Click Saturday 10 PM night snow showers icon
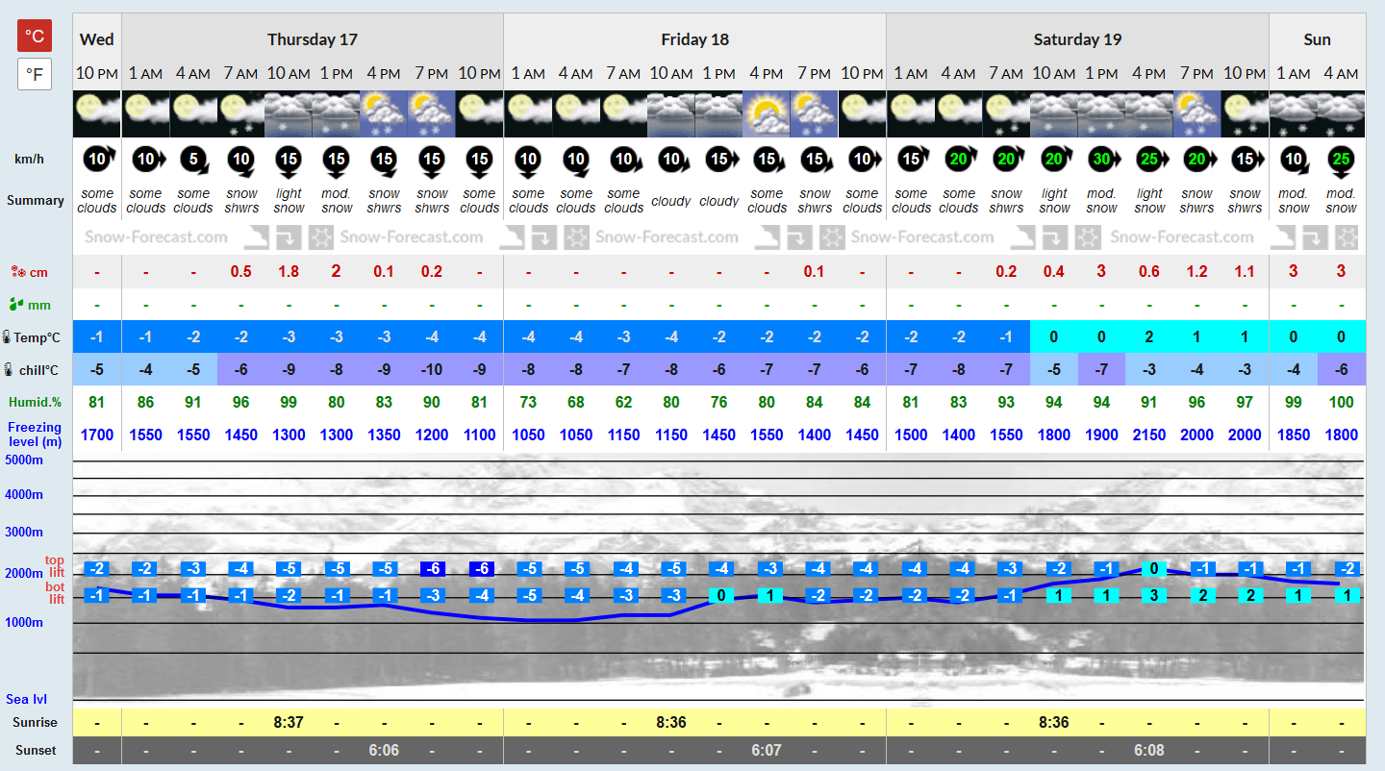The width and height of the screenshot is (1385, 771). (x=1245, y=114)
